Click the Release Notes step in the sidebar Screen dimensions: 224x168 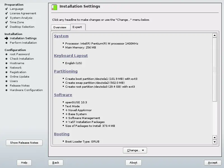(x=20, y=86)
